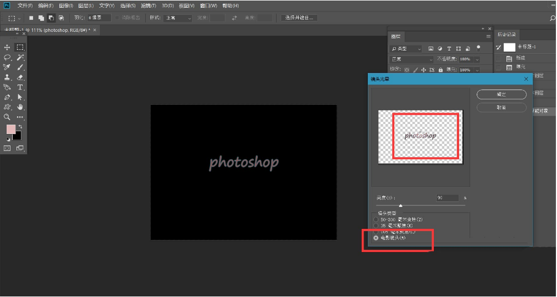Click 取消 to cancel lens flare
Image resolution: width=557 pixels, height=297 pixels.
pos(501,108)
